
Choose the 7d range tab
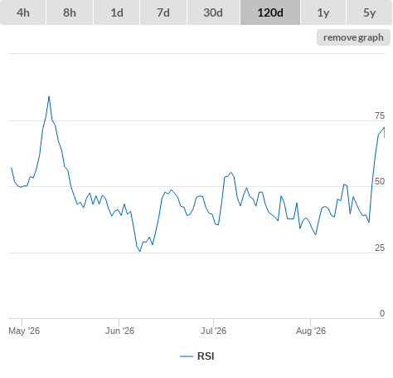(163, 12)
